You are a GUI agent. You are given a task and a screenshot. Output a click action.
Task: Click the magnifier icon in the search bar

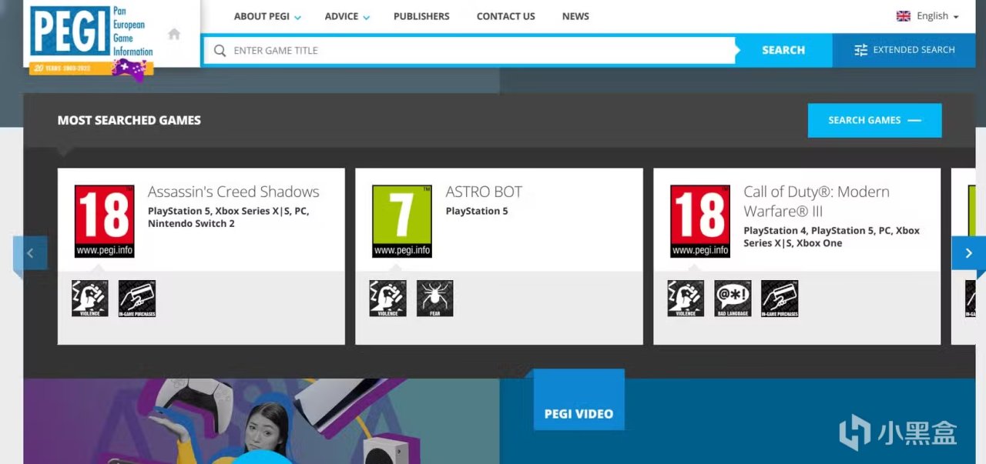pyautogui.click(x=220, y=51)
